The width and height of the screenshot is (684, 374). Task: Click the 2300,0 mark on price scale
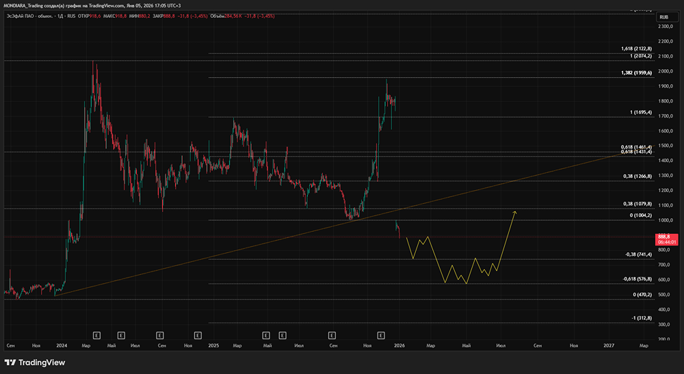click(666, 27)
